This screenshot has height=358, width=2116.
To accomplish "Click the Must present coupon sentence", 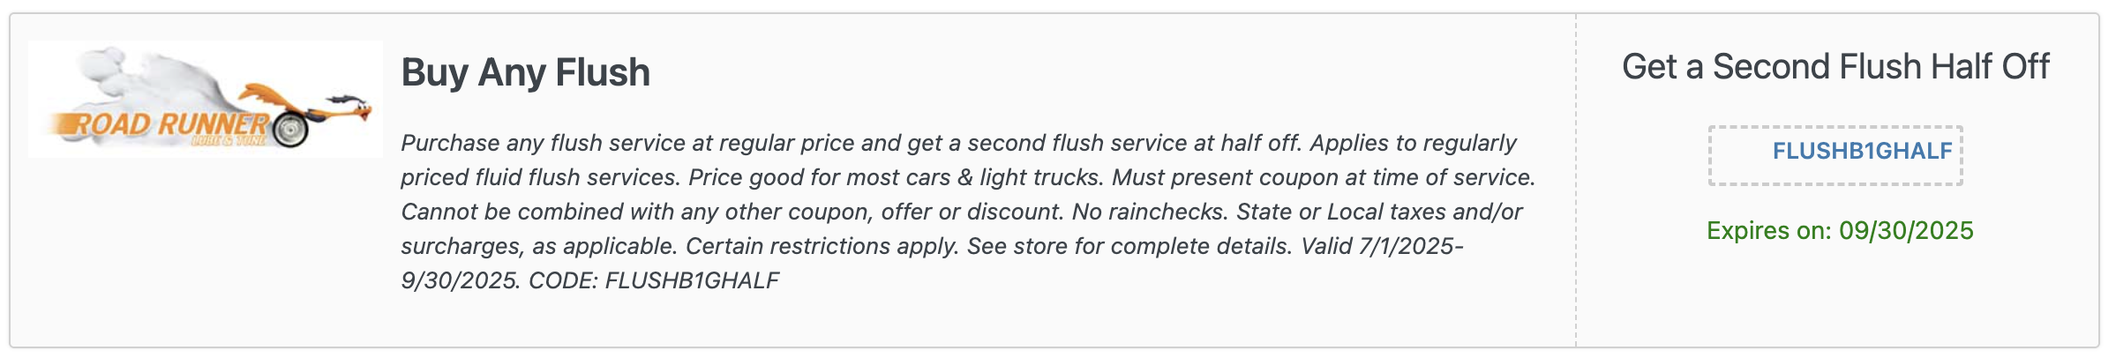I will [x=1324, y=177].
